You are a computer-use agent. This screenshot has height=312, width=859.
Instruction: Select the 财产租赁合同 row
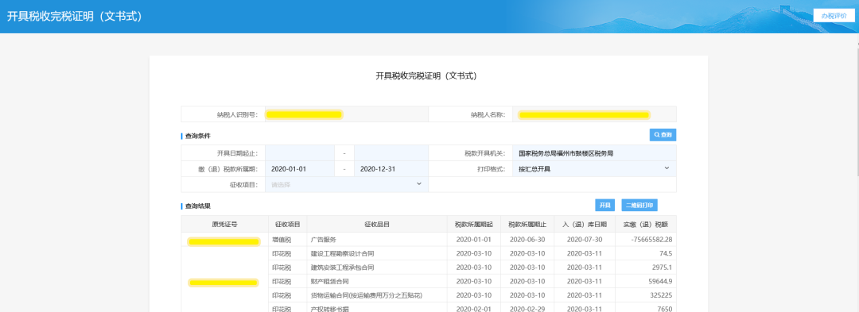point(472,281)
